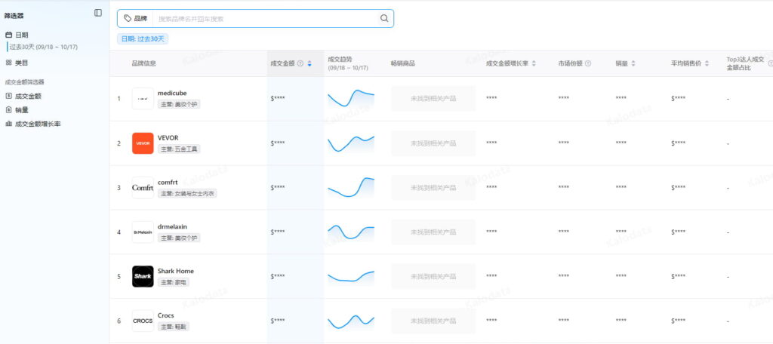Click the CROCS brand logo
The image size is (773, 344).
(x=143, y=321)
